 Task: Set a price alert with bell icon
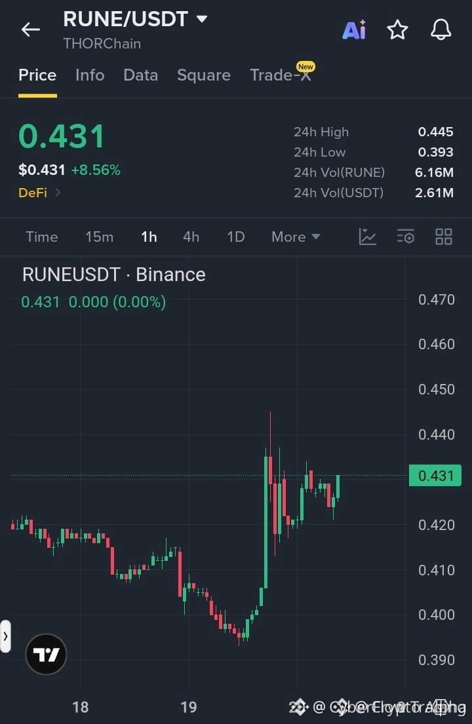441,30
